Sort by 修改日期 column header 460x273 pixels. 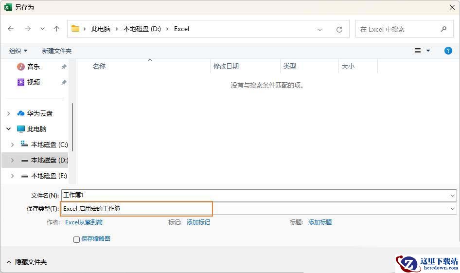coord(226,66)
